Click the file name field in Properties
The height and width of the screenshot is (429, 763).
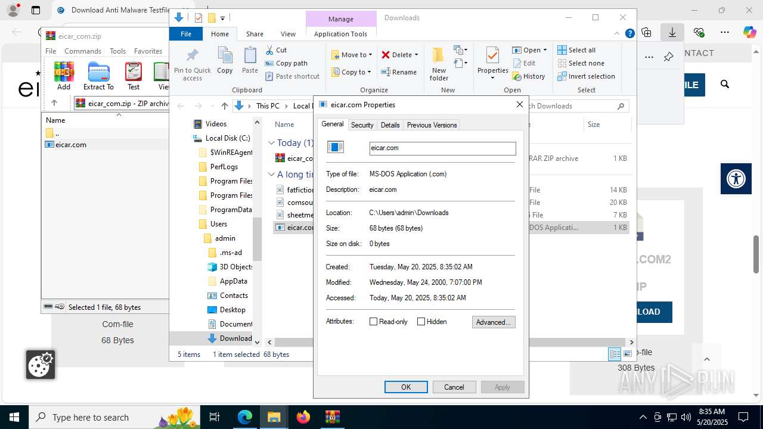coord(442,148)
